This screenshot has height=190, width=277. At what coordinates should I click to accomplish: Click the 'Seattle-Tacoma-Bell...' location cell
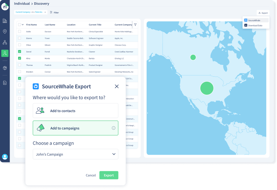coord(75,38)
